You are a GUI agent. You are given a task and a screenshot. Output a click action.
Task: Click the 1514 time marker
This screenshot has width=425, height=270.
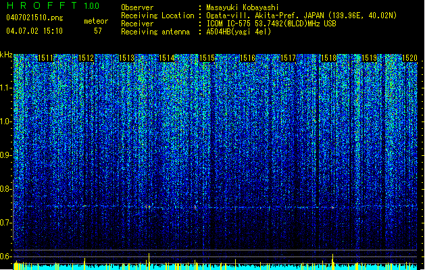pos(167,58)
